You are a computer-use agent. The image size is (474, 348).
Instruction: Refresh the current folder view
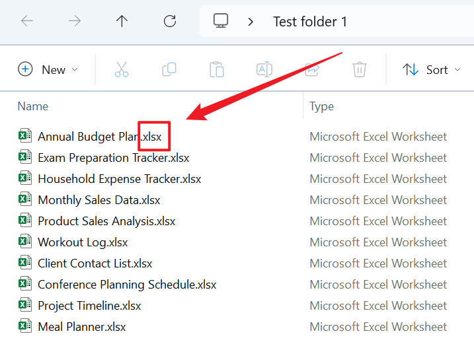click(x=170, y=21)
